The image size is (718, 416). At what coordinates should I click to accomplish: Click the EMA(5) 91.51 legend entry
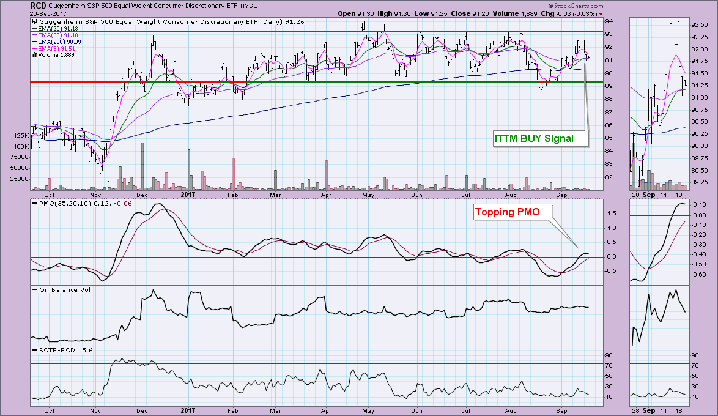[x=56, y=48]
